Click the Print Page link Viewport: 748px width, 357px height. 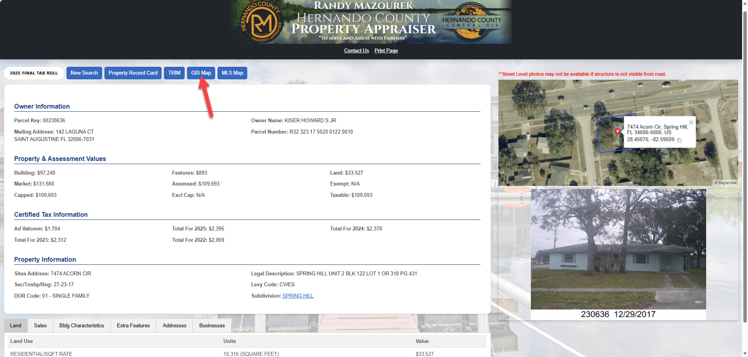(x=386, y=50)
